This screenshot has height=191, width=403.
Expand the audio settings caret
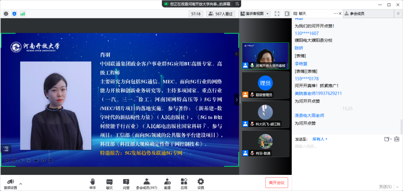click(21, 184)
